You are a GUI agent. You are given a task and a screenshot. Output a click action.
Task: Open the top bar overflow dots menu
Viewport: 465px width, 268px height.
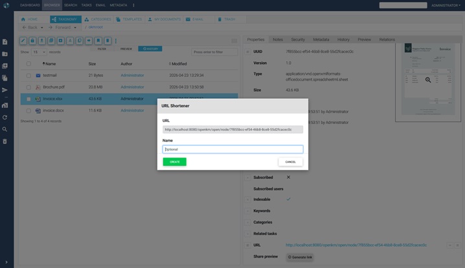click(133, 5)
